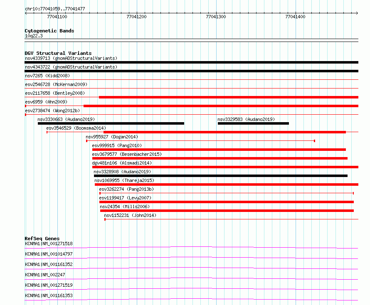Screen dimensions: 370x305
Task: Select transcript KCNMA1|NM_001271519
Action: pyautogui.click(x=49, y=285)
